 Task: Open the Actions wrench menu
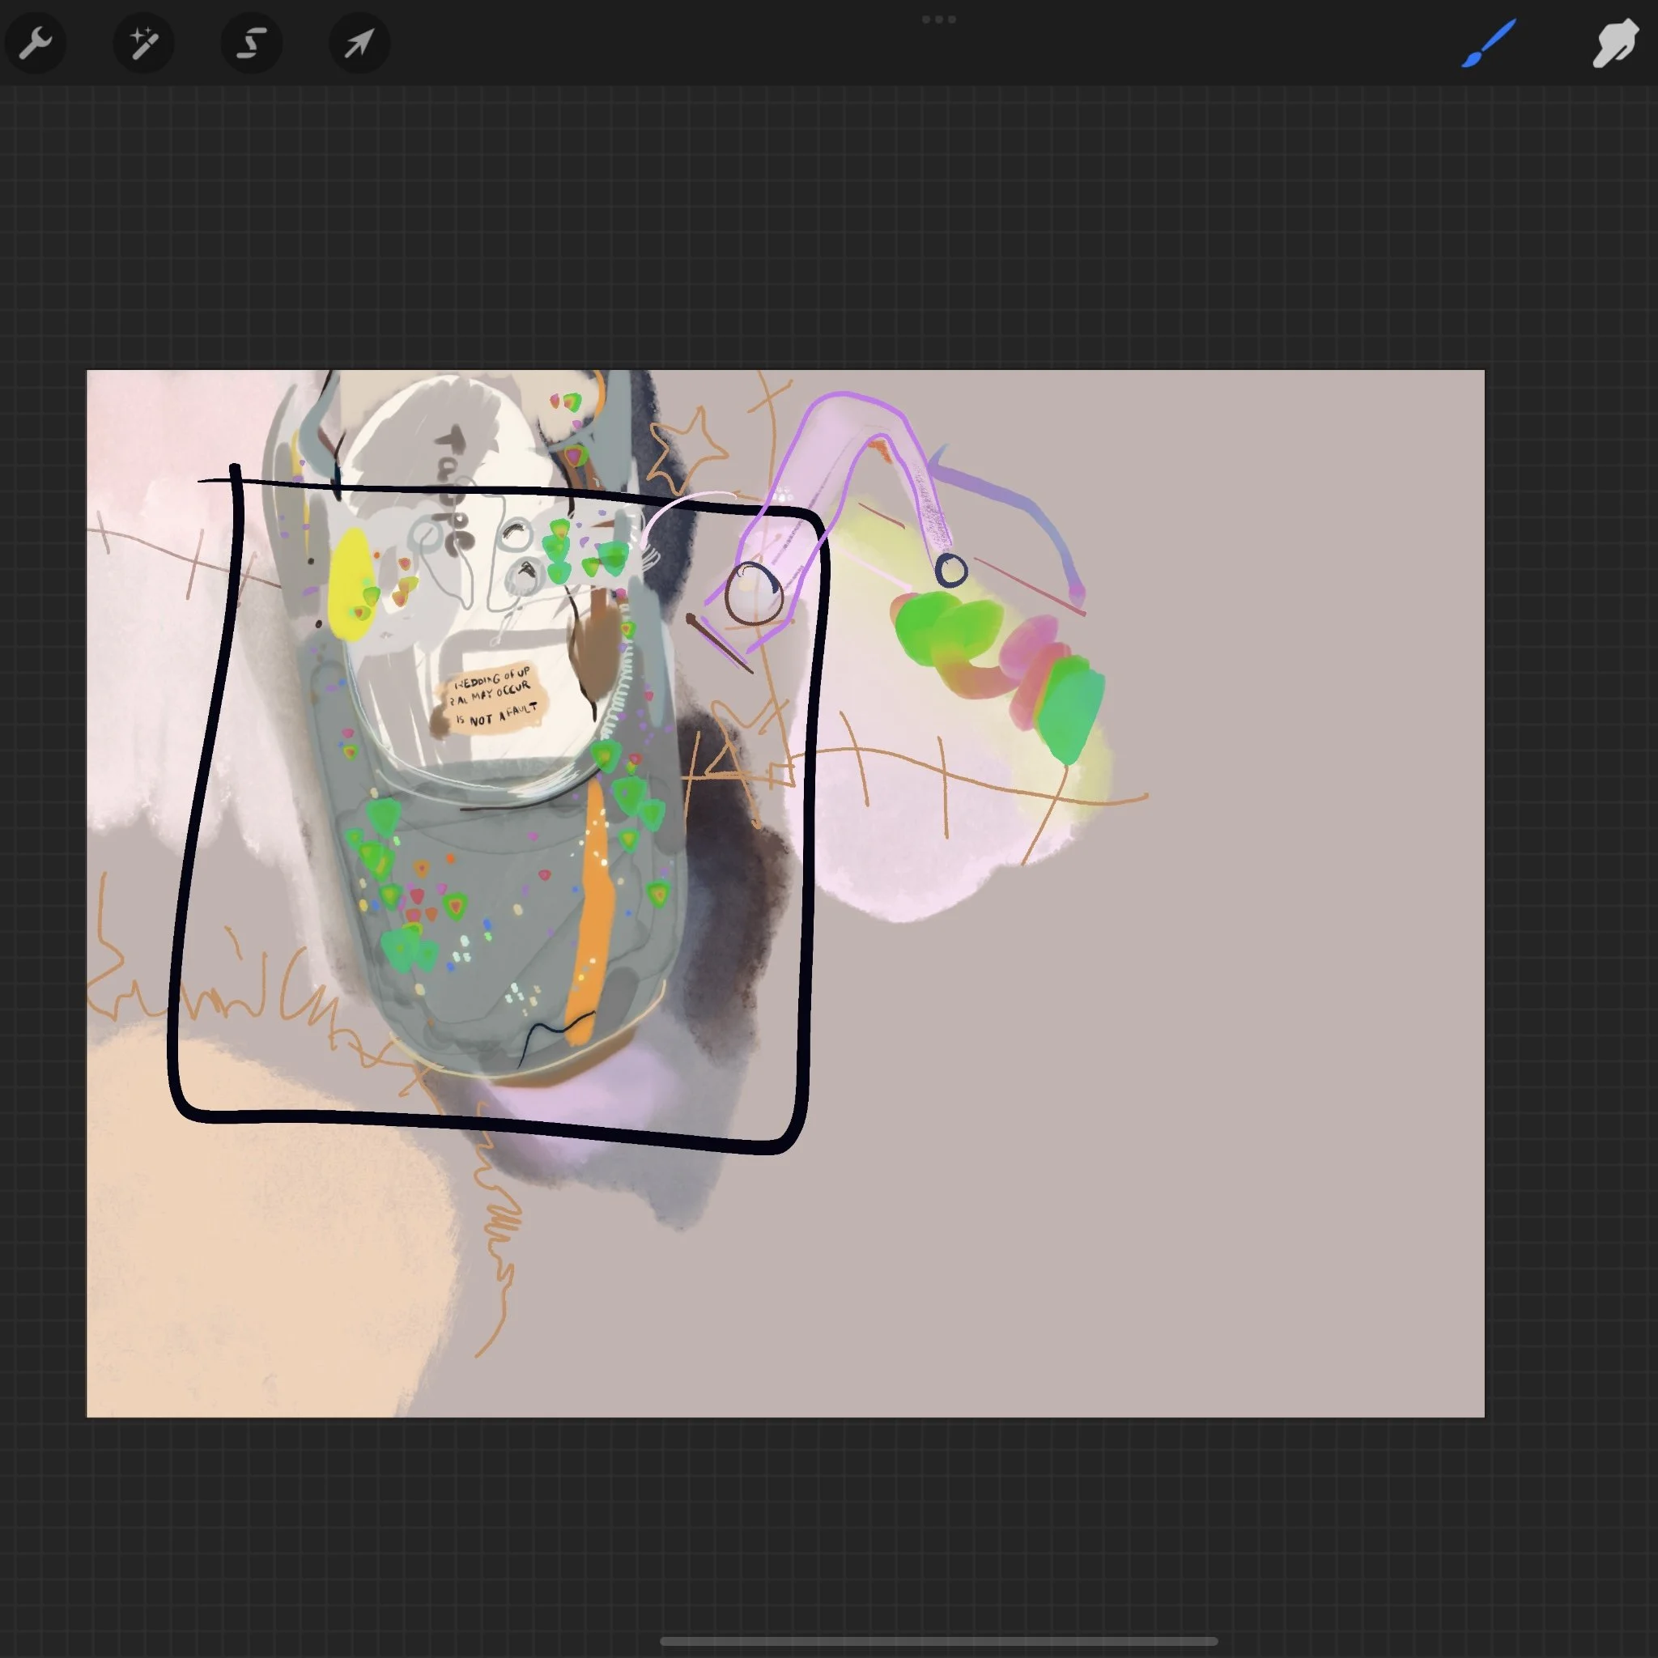(x=35, y=43)
